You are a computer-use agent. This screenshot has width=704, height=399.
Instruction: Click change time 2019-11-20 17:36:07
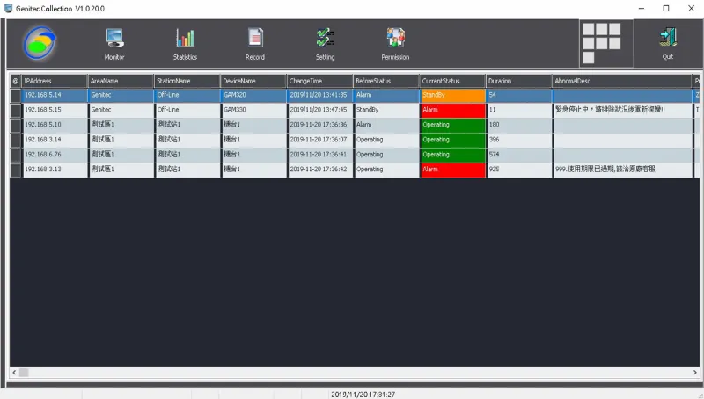point(319,140)
